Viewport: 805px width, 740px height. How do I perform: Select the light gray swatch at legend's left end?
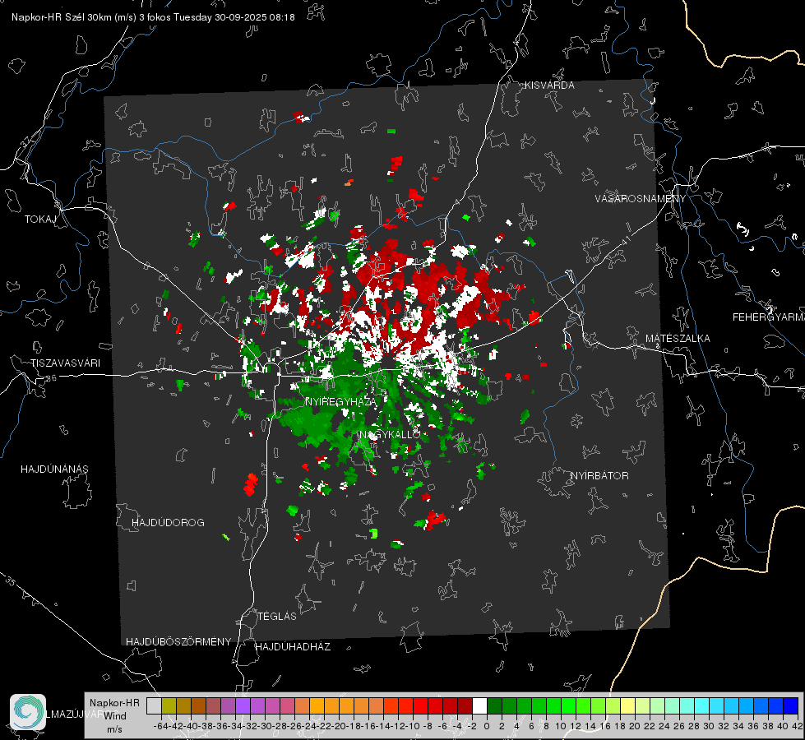click(154, 706)
